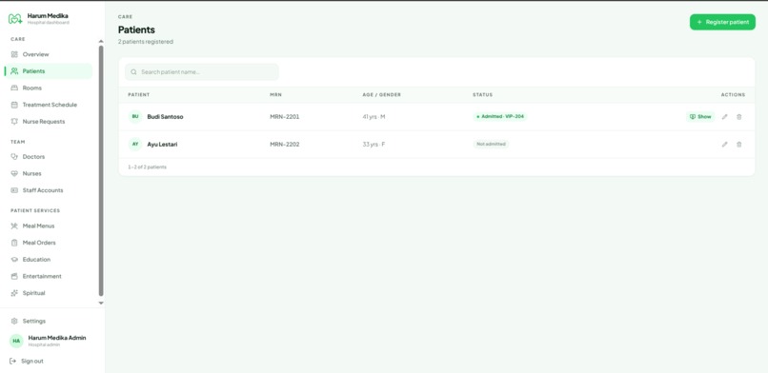This screenshot has width=768, height=373.
Task: Click the Overview grid icon in sidebar
Action: (x=14, y=54)
